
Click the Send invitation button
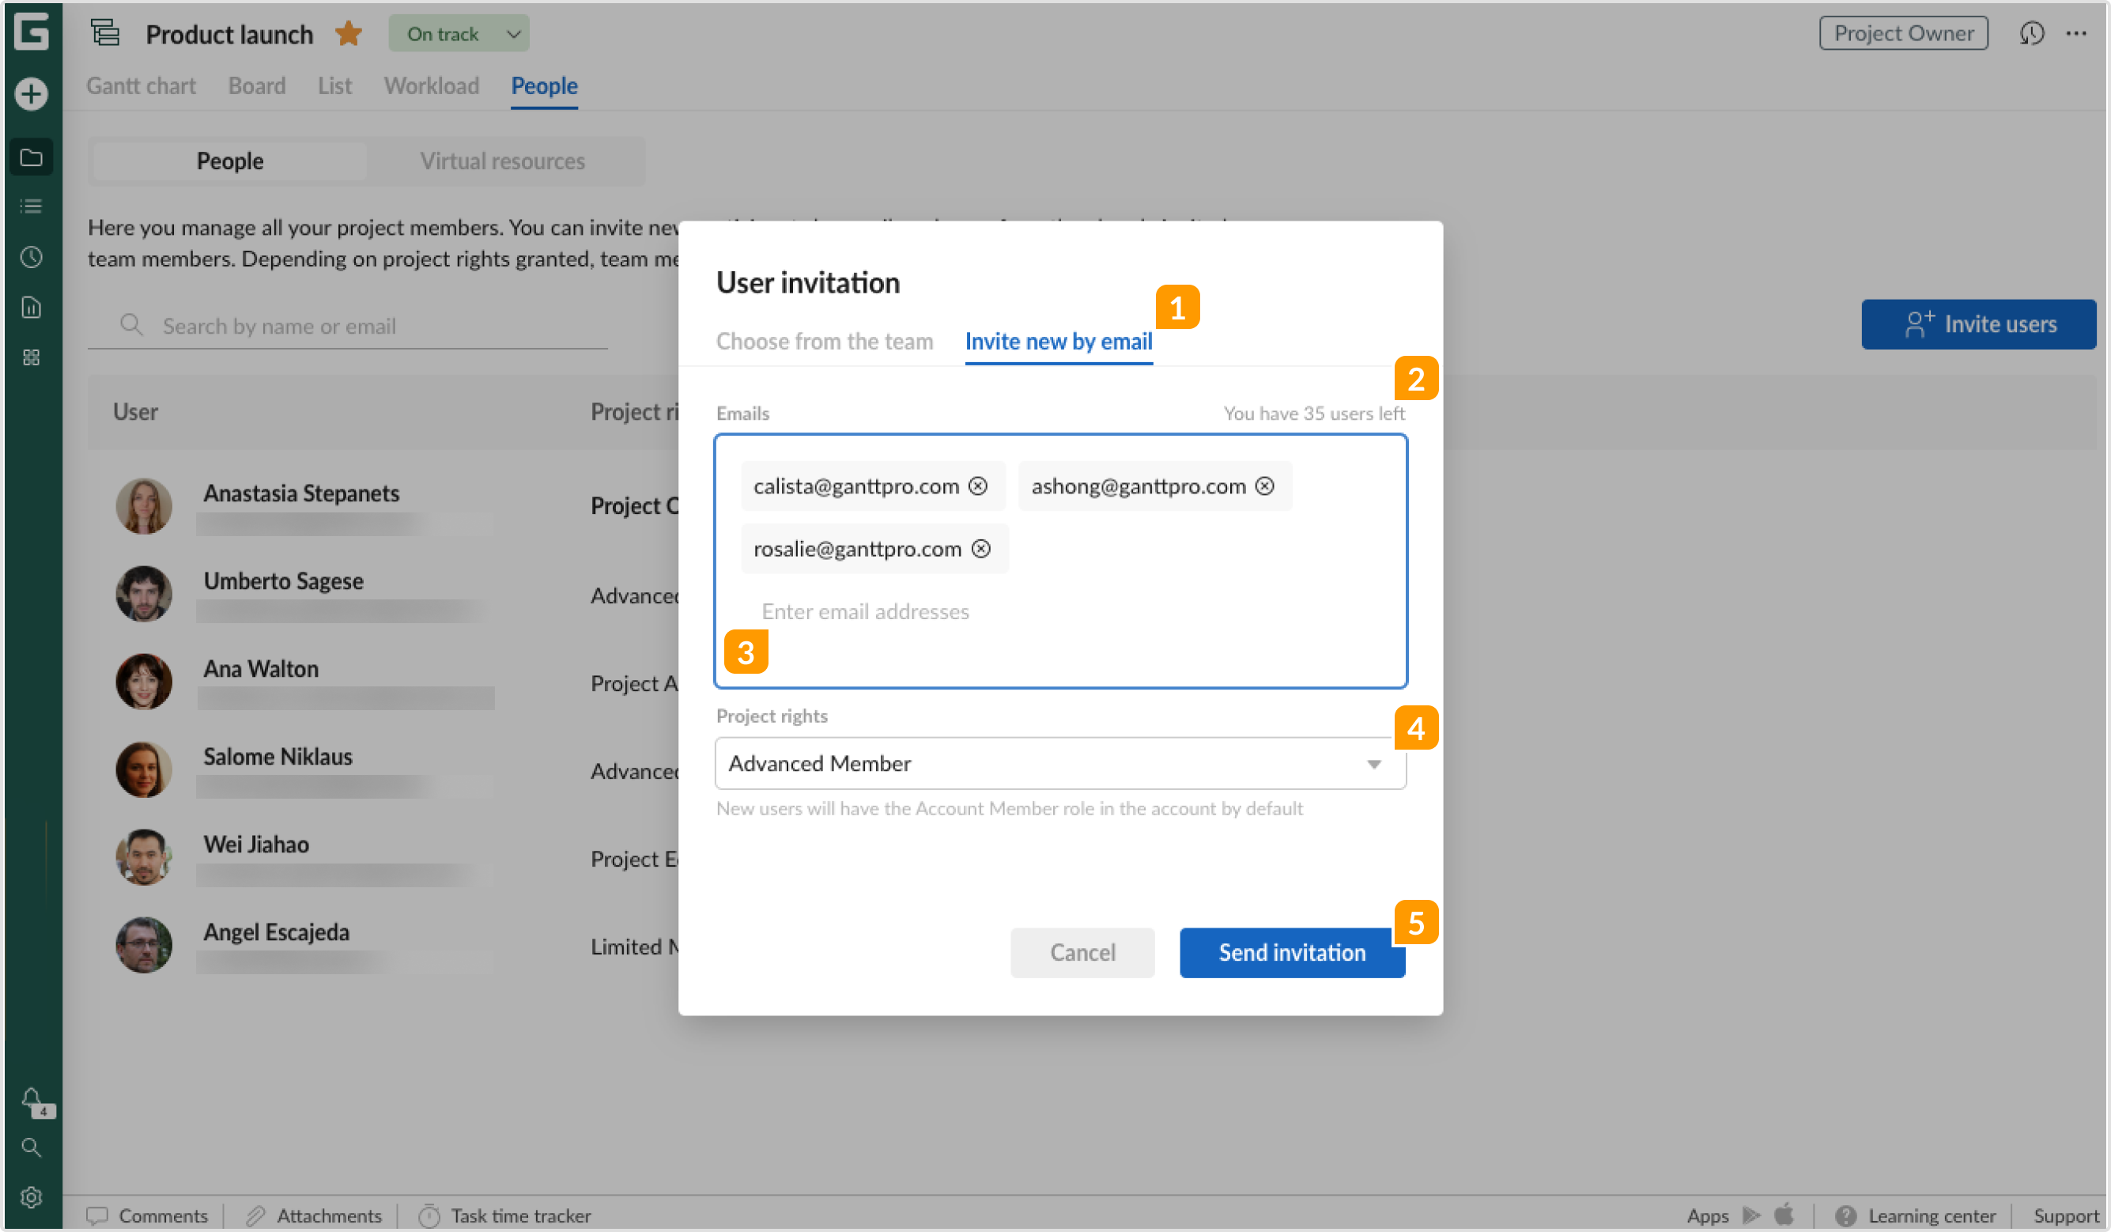(x=1291, y=952)
